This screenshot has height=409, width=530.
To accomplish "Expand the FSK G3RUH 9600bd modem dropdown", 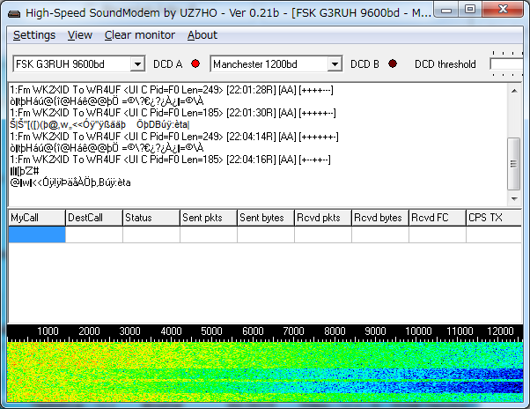I will point(137,64).
